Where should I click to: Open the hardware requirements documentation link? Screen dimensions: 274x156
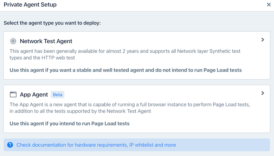(96, 145)
